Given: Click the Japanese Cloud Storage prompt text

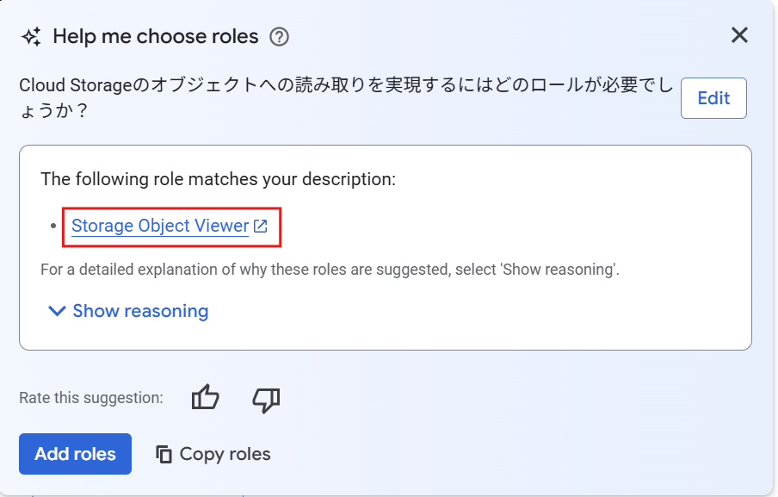Looking at the screenshot, I should pyautogui.click(x=344, y=86).
